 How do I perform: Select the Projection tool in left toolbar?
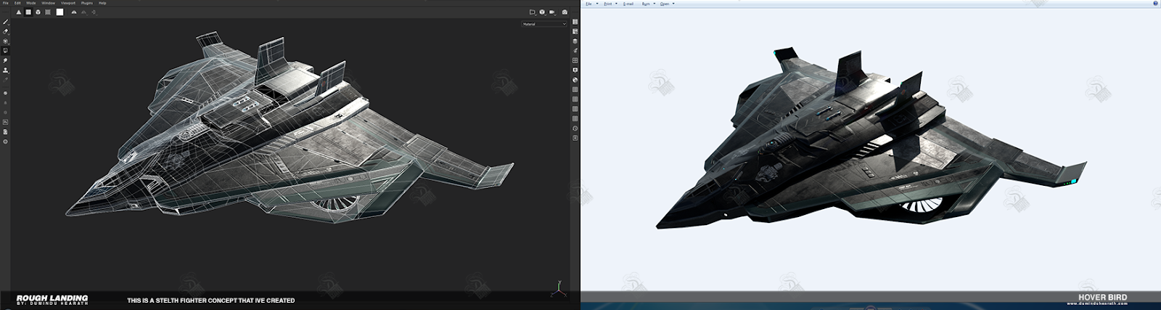(x=6, y=41)
